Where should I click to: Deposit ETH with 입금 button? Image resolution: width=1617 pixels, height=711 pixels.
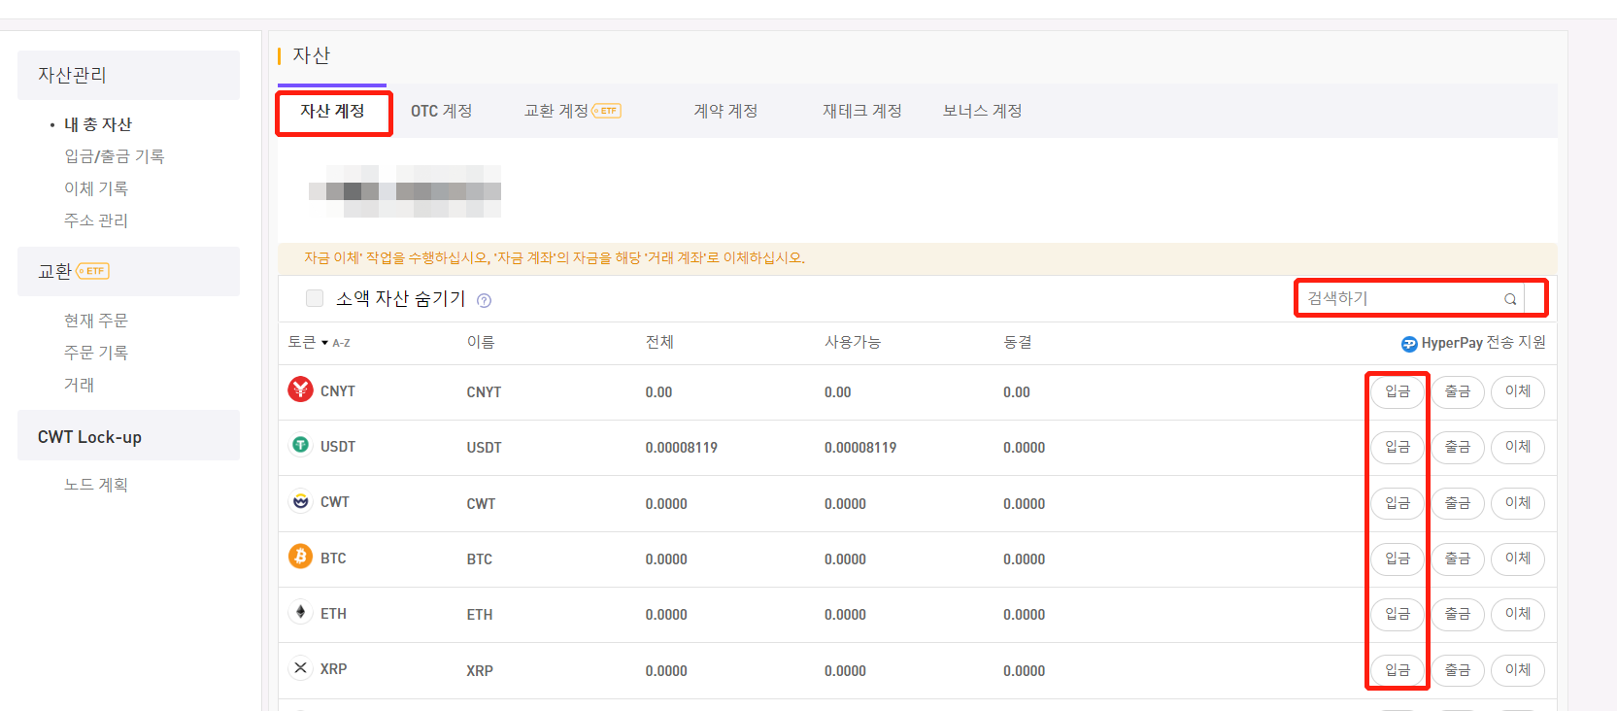pyautogui.click(x=1398, y=614)
